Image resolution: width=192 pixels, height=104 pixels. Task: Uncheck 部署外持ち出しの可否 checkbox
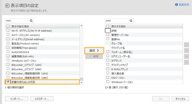(x=8, y=81)
